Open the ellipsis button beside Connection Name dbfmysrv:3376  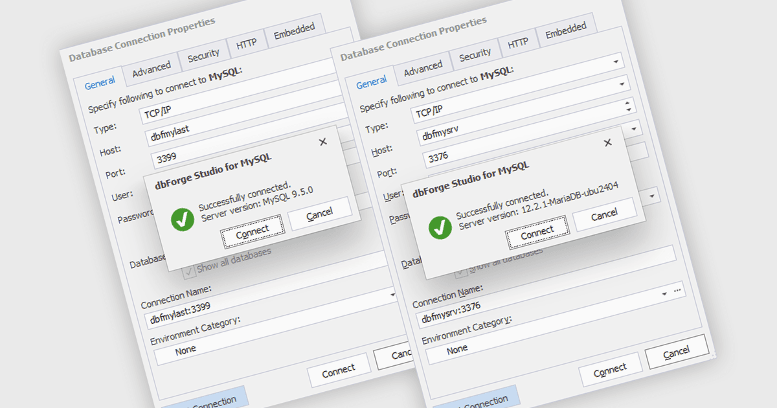(678, 292)
